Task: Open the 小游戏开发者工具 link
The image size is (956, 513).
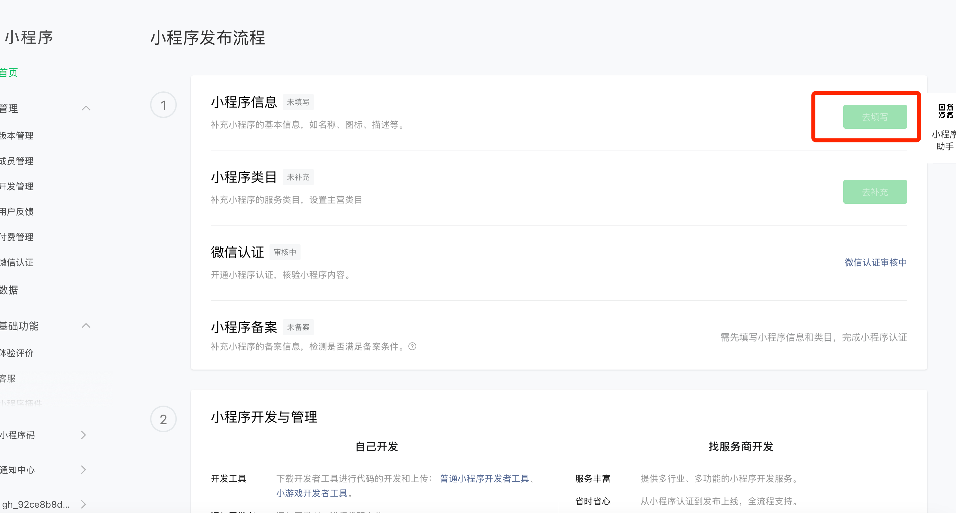Action: (311, 493)
